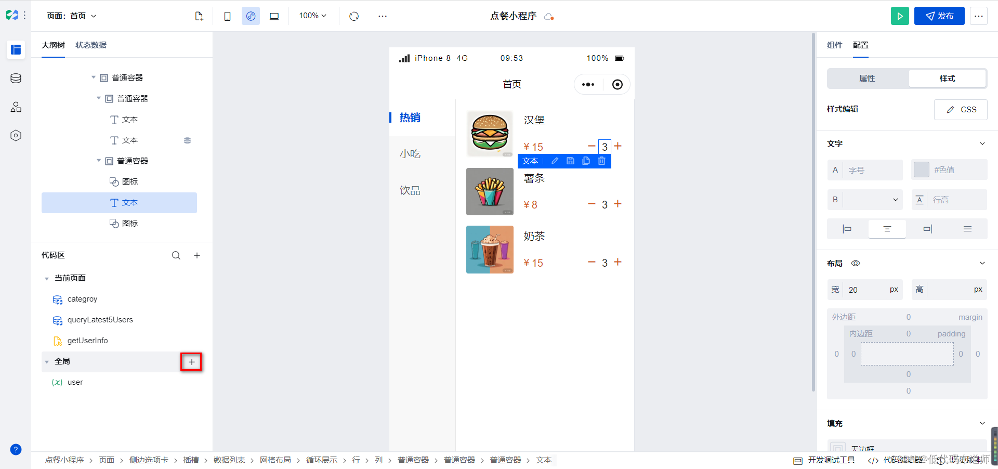This screenshot has height=469, width=998.
Task: Open the toolbar more options ellipsis
Action: (383, 16)
